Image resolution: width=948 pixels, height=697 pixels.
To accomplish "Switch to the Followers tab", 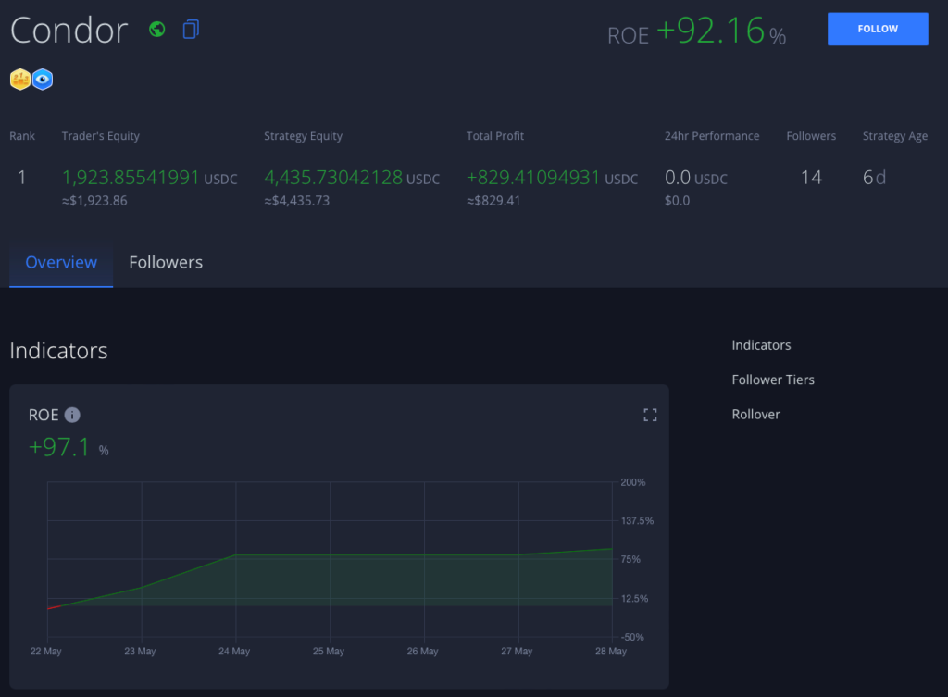I will [166, 262].
